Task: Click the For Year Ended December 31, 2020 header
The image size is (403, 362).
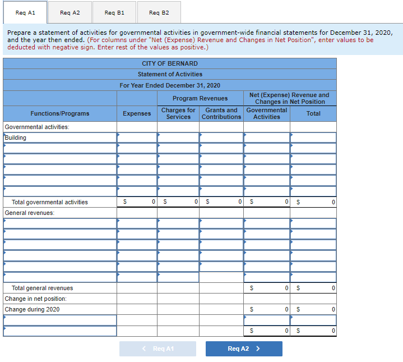Action: point(170,85)
